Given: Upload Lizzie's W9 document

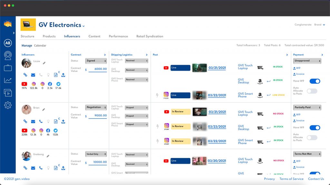Looking at the screenshot, I should [297, 68].
